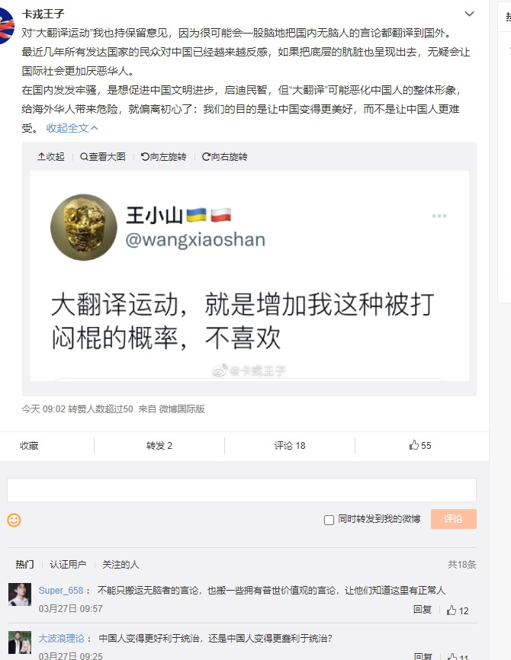Switch to the 认证用户 comments tab
Screen dimensions: 511x660
[x=68, y=565]
